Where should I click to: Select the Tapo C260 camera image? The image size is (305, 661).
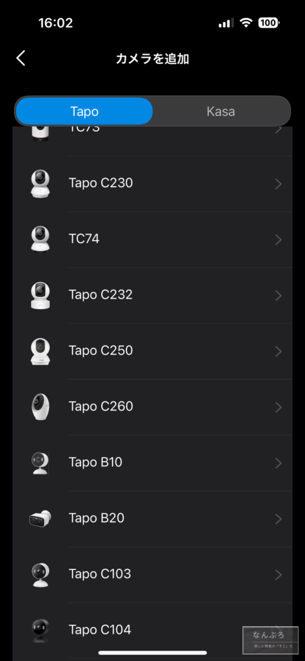[41, 407]
